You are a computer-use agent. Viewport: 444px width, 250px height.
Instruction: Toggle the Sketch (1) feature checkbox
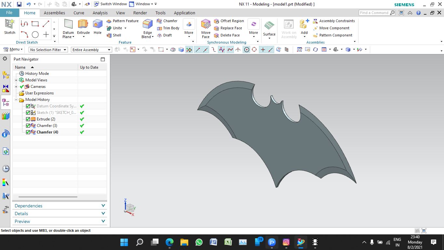tap(28, 113)
